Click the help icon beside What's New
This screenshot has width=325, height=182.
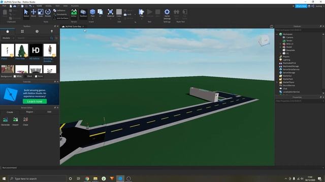(x=309, y=6)
